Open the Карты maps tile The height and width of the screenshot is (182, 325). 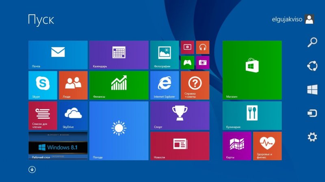(x=237, y=146)
